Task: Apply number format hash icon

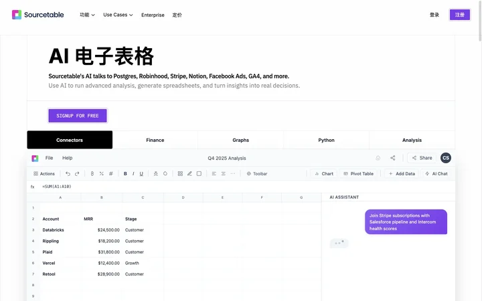Action: coord(111,173)
